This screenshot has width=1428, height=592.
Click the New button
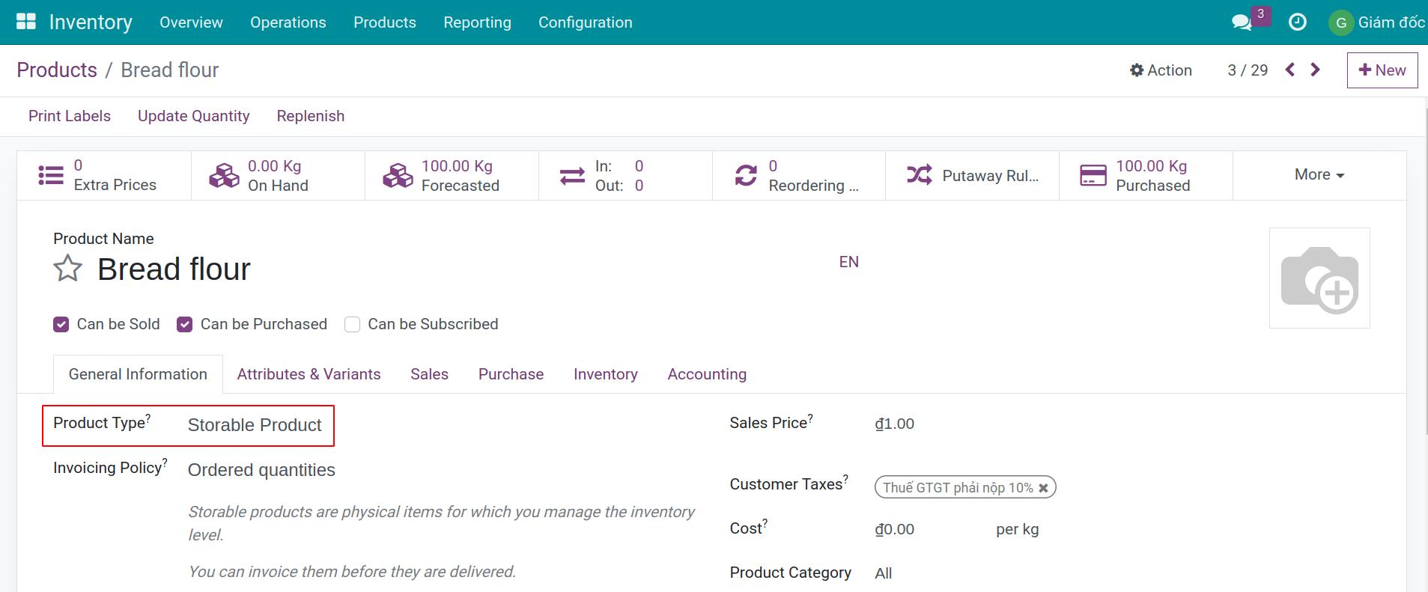click(1382, 70)
